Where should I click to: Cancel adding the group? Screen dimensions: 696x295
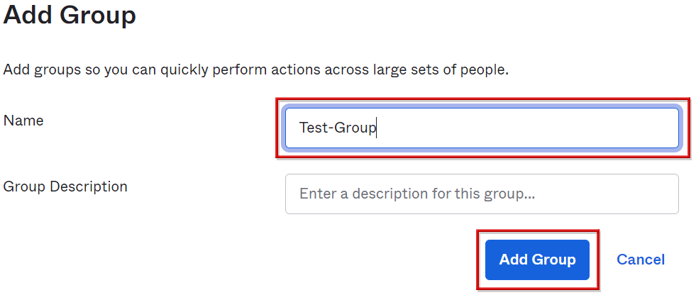(x=641, y=260)
